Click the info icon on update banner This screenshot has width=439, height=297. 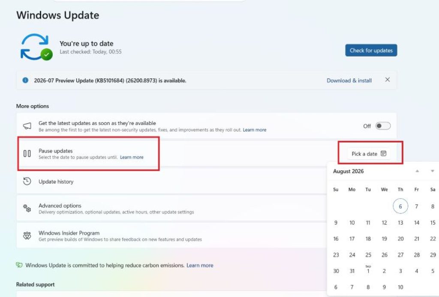click(x=25, y=80)
